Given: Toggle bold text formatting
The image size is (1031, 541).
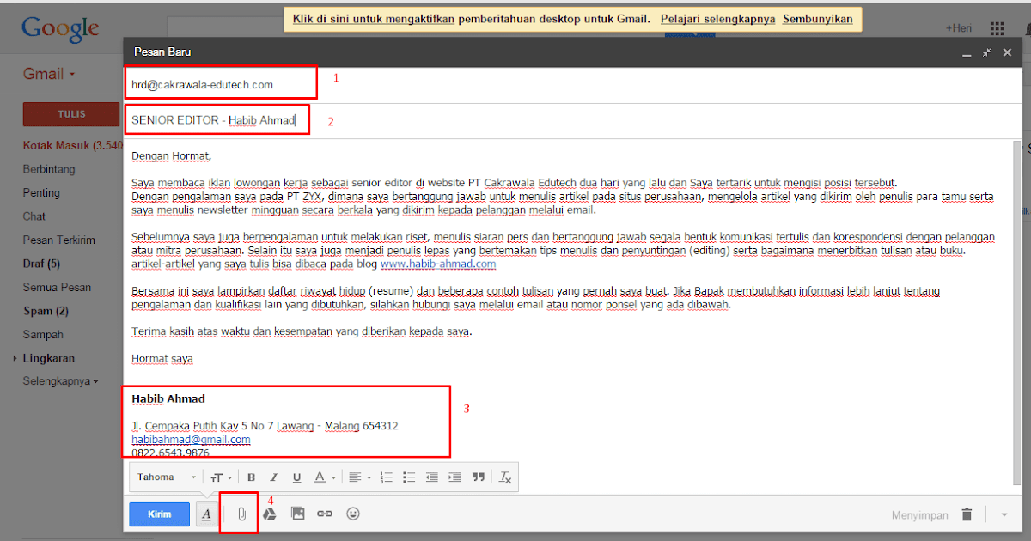Looking at the screenshot, I should (x=251, y=477).
